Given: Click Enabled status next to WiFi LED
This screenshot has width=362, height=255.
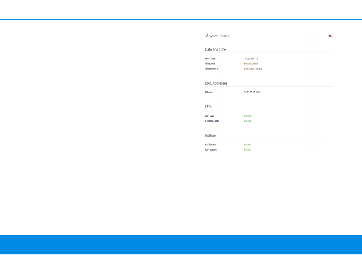Looking at the screenshot, I should tap(248, 116).
